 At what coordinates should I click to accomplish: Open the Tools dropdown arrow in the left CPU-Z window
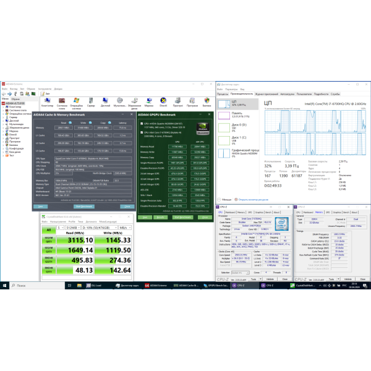click(260, 279)
